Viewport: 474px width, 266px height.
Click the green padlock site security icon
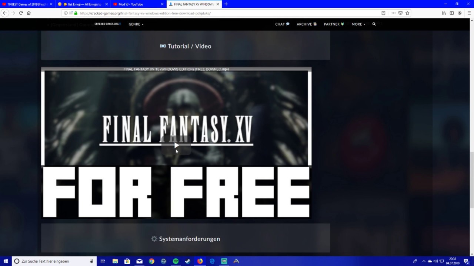76,13
